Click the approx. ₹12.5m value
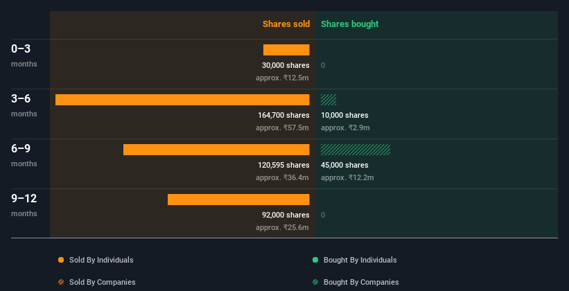This screenshot has width=569, height=291. (x=282, y=78)
